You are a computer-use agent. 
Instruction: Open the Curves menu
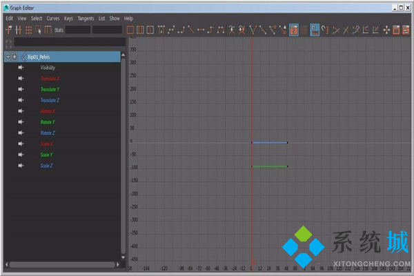tap(53, 18)
